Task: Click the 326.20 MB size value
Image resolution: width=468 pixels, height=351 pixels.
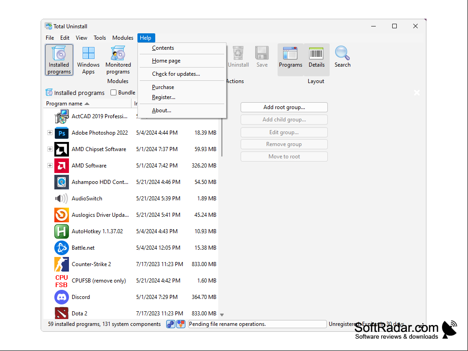Action: coord(204,166)
